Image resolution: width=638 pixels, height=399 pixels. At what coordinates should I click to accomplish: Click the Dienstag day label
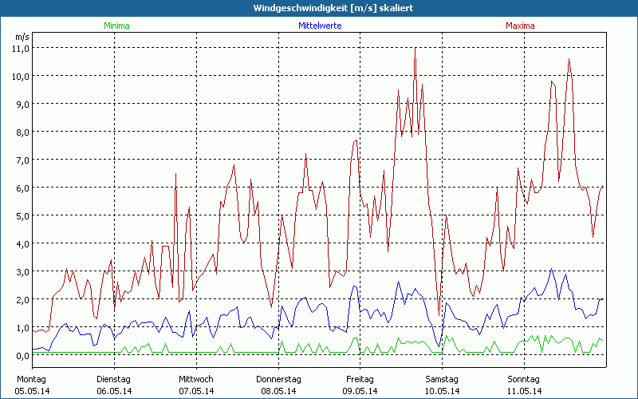point(114,378)
